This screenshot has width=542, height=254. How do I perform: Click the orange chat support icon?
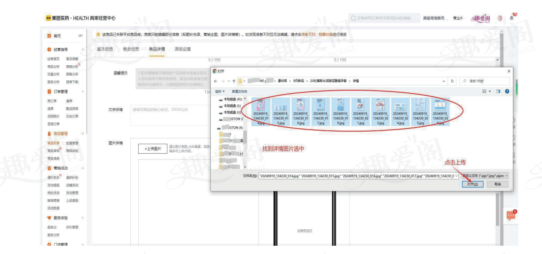(510, 215)
